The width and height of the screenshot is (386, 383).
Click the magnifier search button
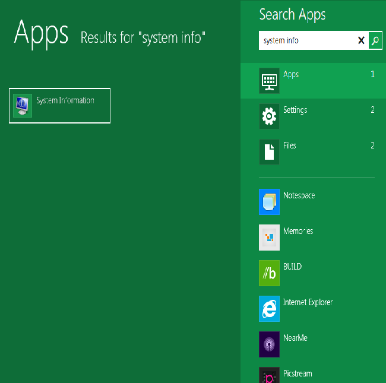click(375, 40)
